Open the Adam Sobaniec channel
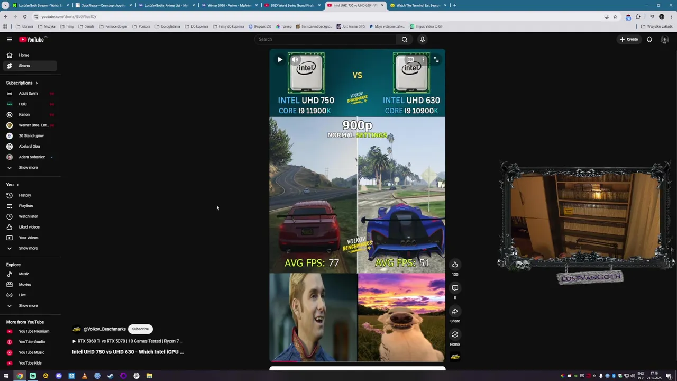The image size is (677, 381). (30, 157)
